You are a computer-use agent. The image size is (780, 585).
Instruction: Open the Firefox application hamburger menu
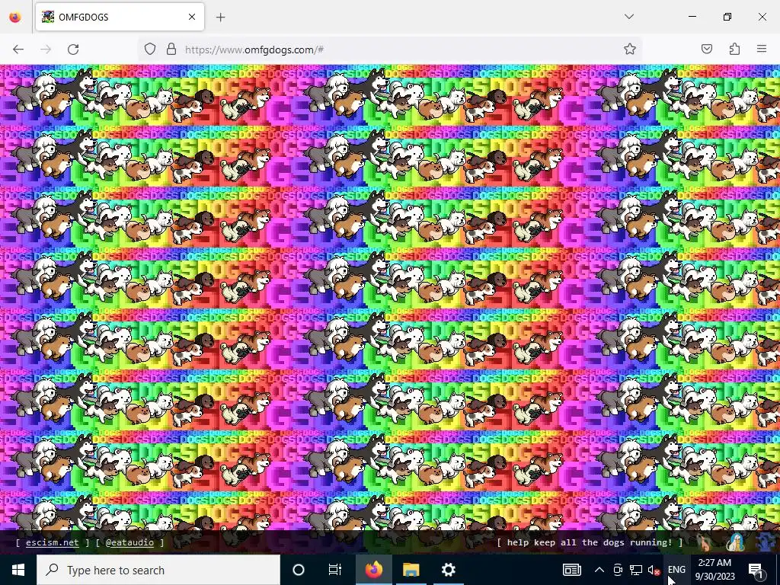(762, 49)
